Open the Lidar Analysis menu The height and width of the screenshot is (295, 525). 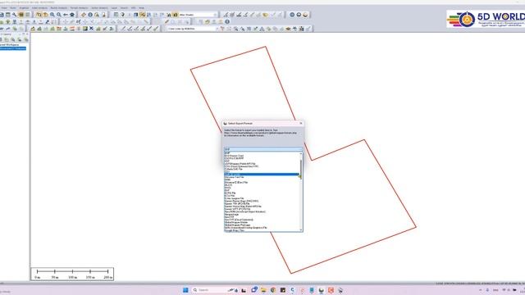tap(39, 7)
